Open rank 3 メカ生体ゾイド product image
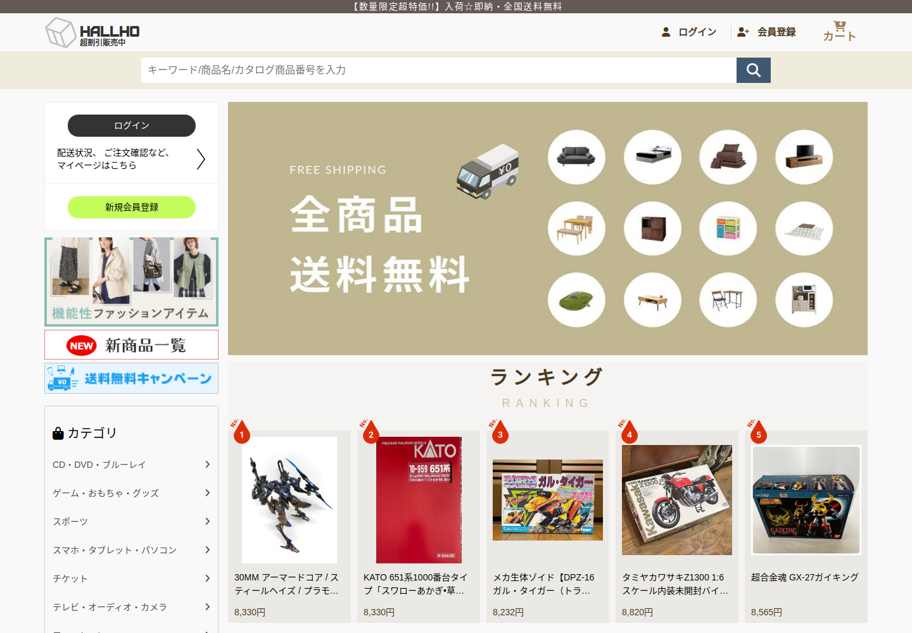912x633 pixels. 548,500
